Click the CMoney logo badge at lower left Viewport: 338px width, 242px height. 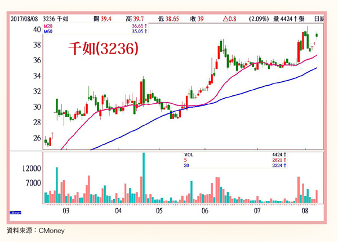[x=16, y=213]
